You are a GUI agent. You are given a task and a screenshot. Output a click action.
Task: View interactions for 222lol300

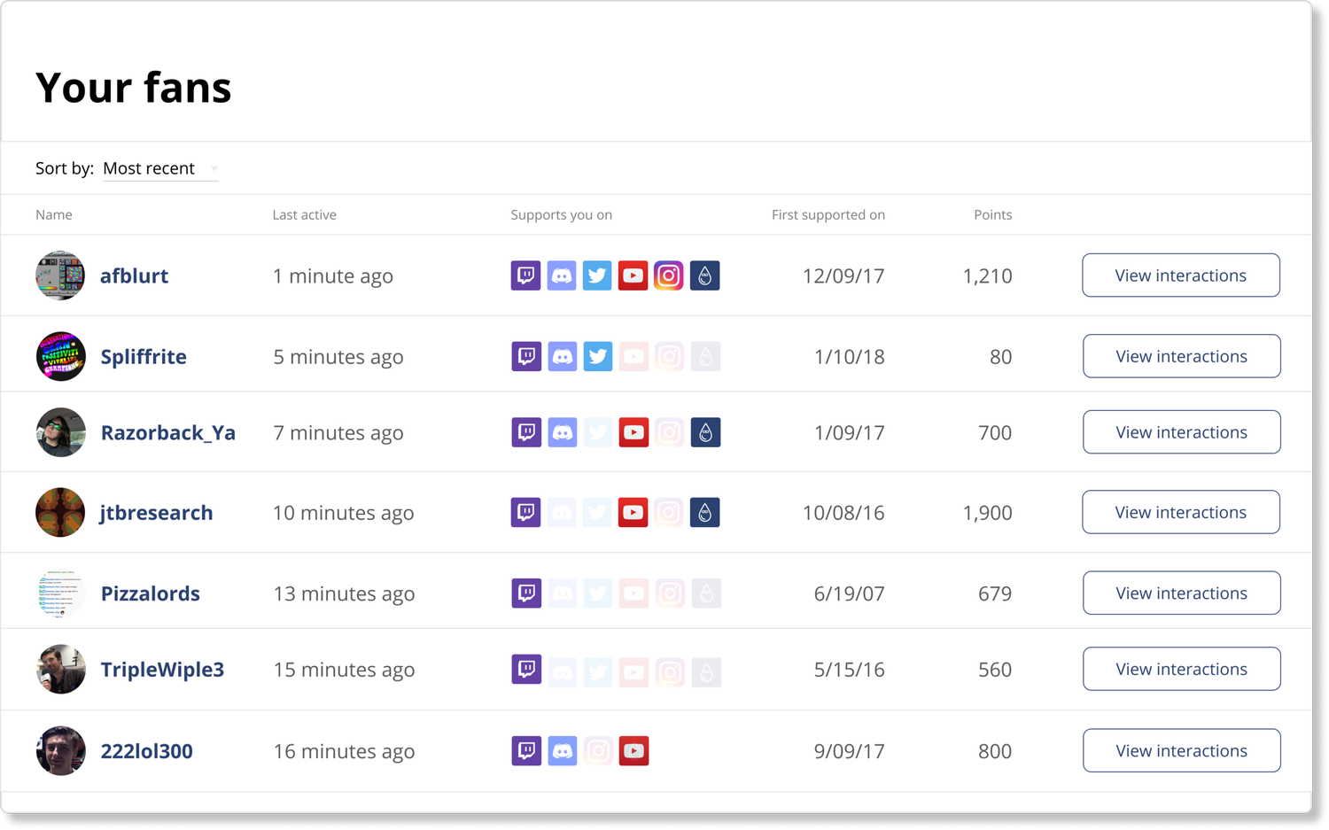pos(1181,750)
